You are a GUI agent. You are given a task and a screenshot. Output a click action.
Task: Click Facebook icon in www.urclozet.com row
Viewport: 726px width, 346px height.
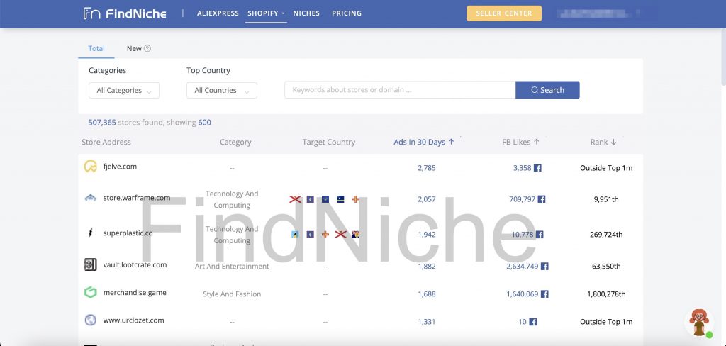point(533,322)
